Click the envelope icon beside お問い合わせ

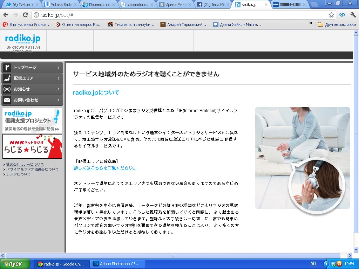click(x=7, y=100)
